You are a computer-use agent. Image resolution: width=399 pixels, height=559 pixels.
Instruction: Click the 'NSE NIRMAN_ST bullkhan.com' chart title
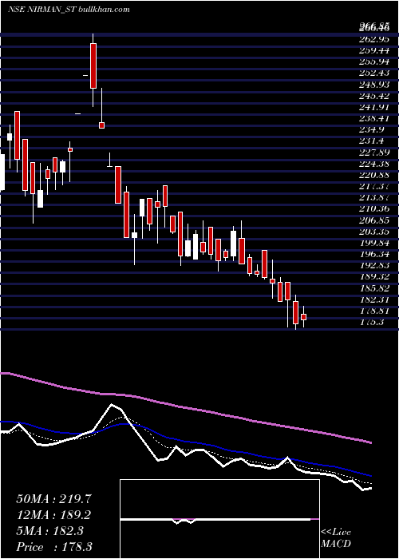point(69,10)
